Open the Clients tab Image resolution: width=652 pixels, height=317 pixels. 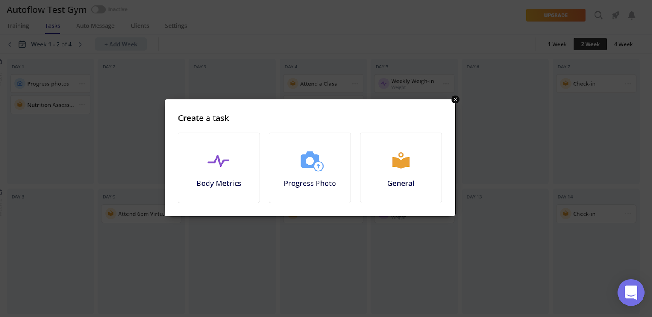click(140, 26)
